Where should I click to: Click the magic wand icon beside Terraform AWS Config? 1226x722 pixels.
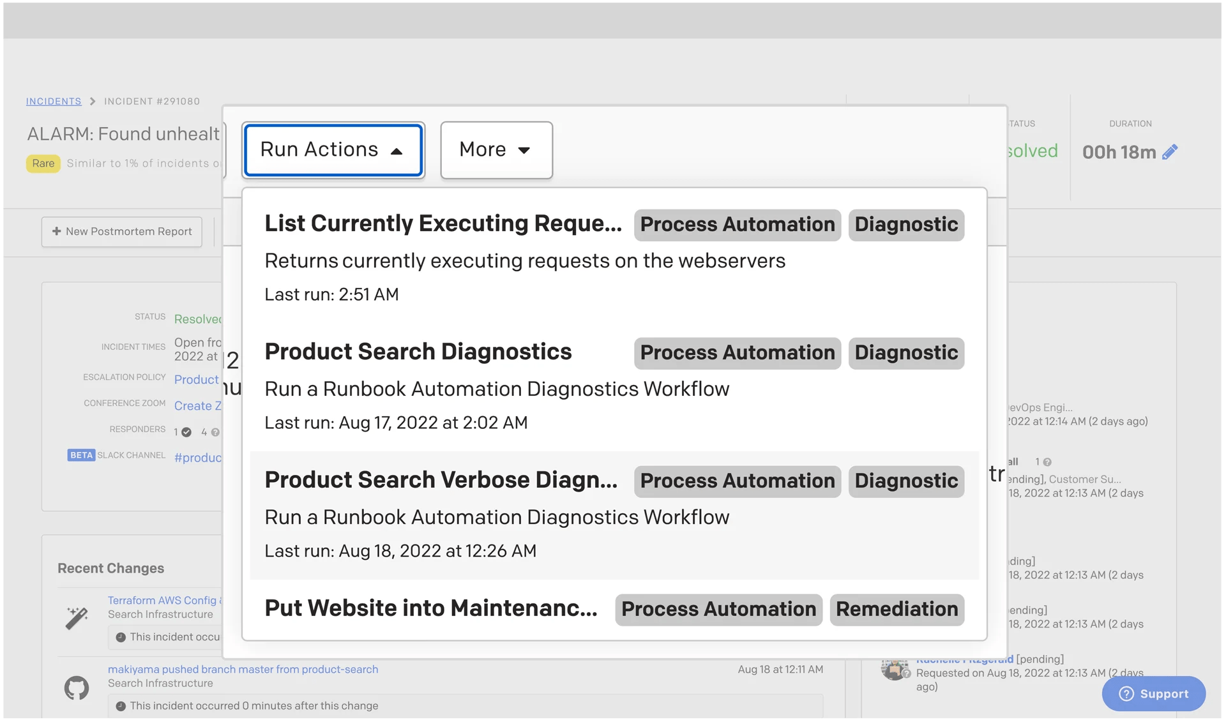pos(77,617)
